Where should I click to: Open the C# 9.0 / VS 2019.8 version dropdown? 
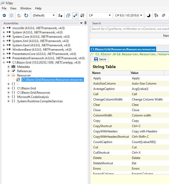[129, 15]
